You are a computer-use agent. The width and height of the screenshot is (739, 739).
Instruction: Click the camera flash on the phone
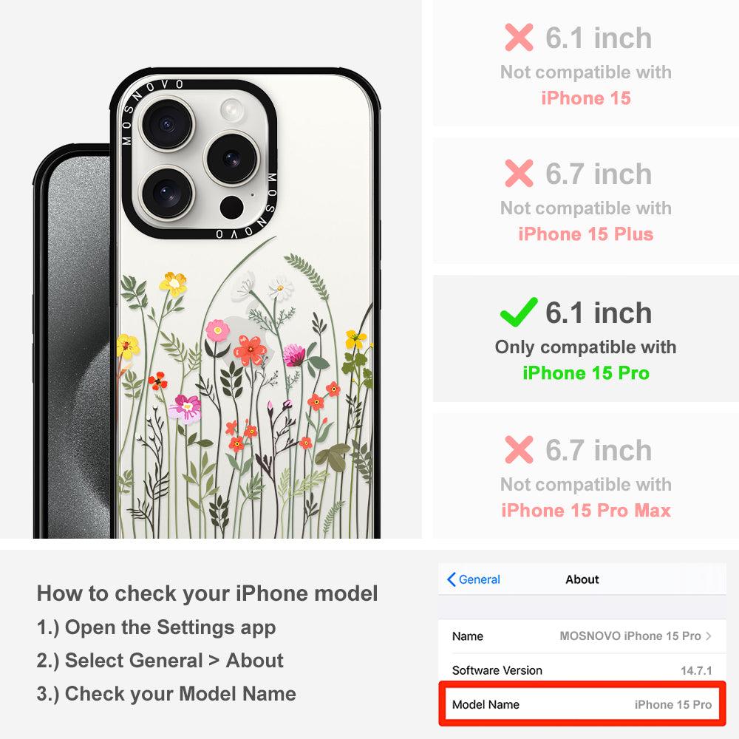[x=232, y=110]
